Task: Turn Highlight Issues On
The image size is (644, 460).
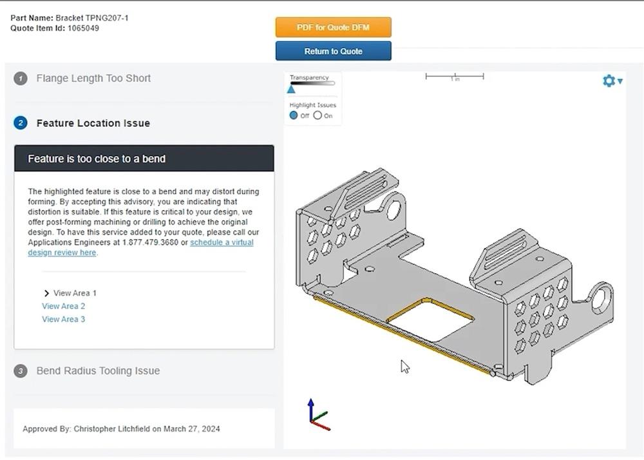Action: coord(317,115)
